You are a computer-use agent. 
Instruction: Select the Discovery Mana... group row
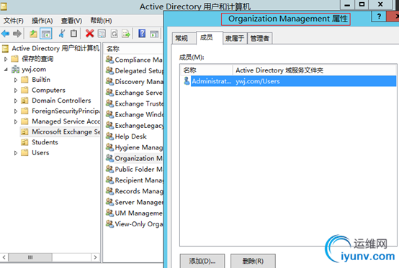pos(134,81)
